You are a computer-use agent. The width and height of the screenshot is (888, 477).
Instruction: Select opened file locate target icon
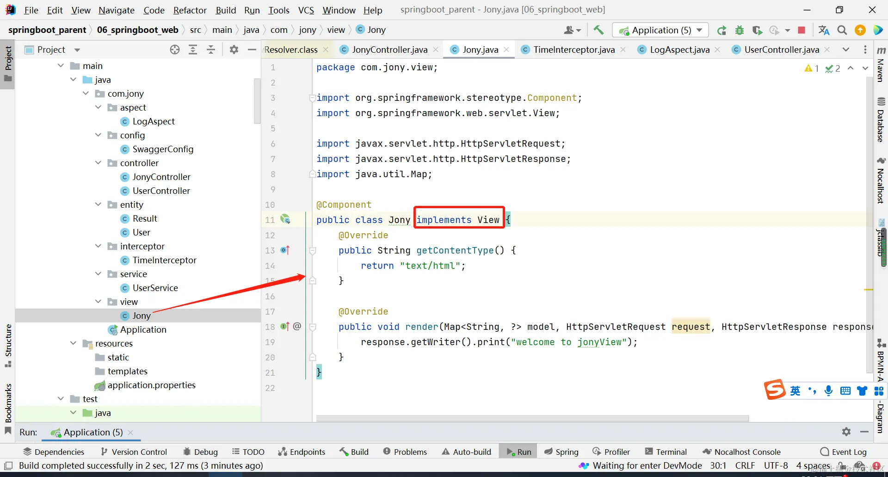pyautogui.click(x=175, y=50)
